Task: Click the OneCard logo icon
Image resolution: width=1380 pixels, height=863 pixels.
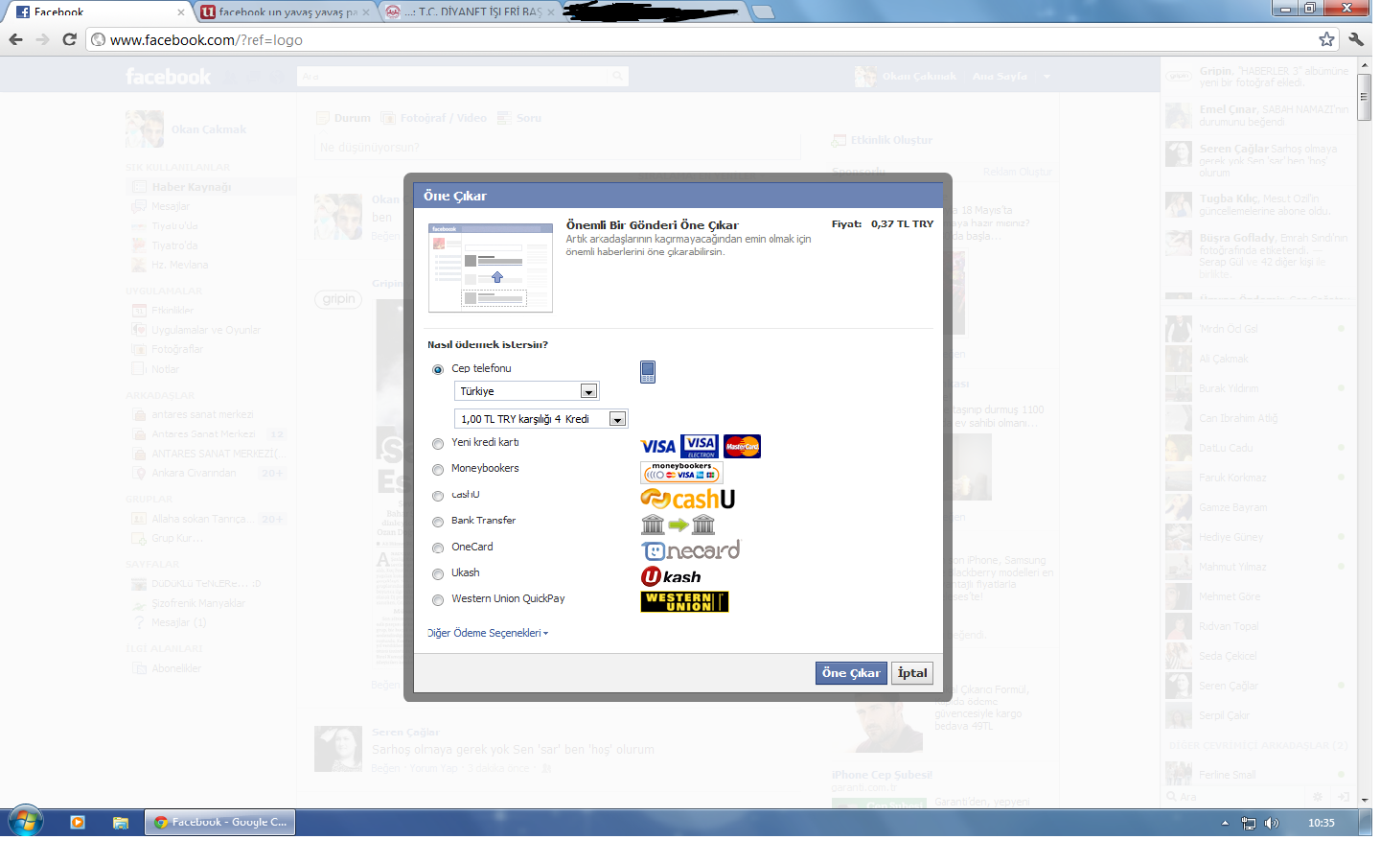Action: [x=690, y=550]
